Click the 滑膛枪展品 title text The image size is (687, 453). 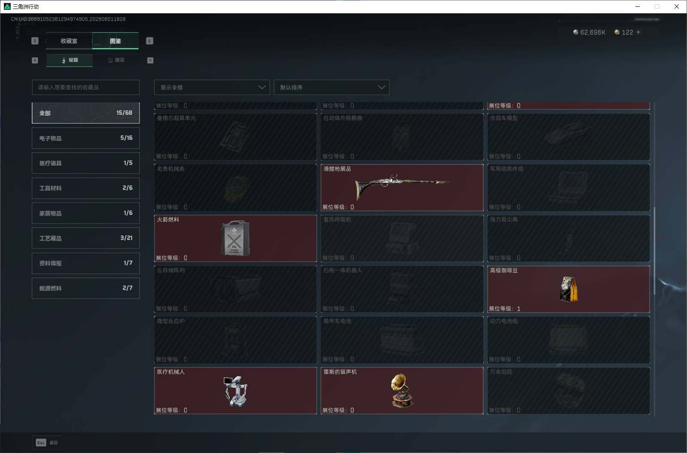coord(337,169)
